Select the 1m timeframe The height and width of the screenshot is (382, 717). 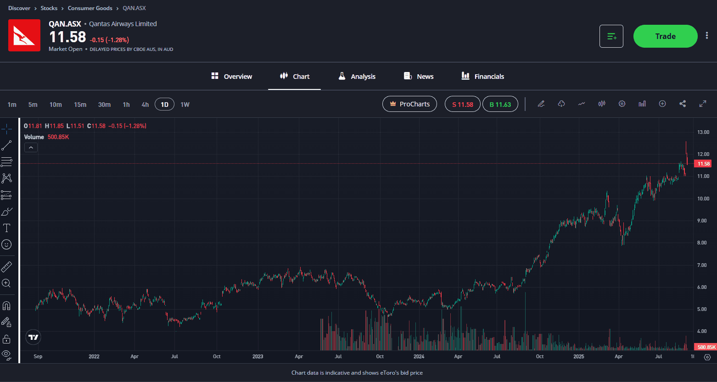click(12, 105)
